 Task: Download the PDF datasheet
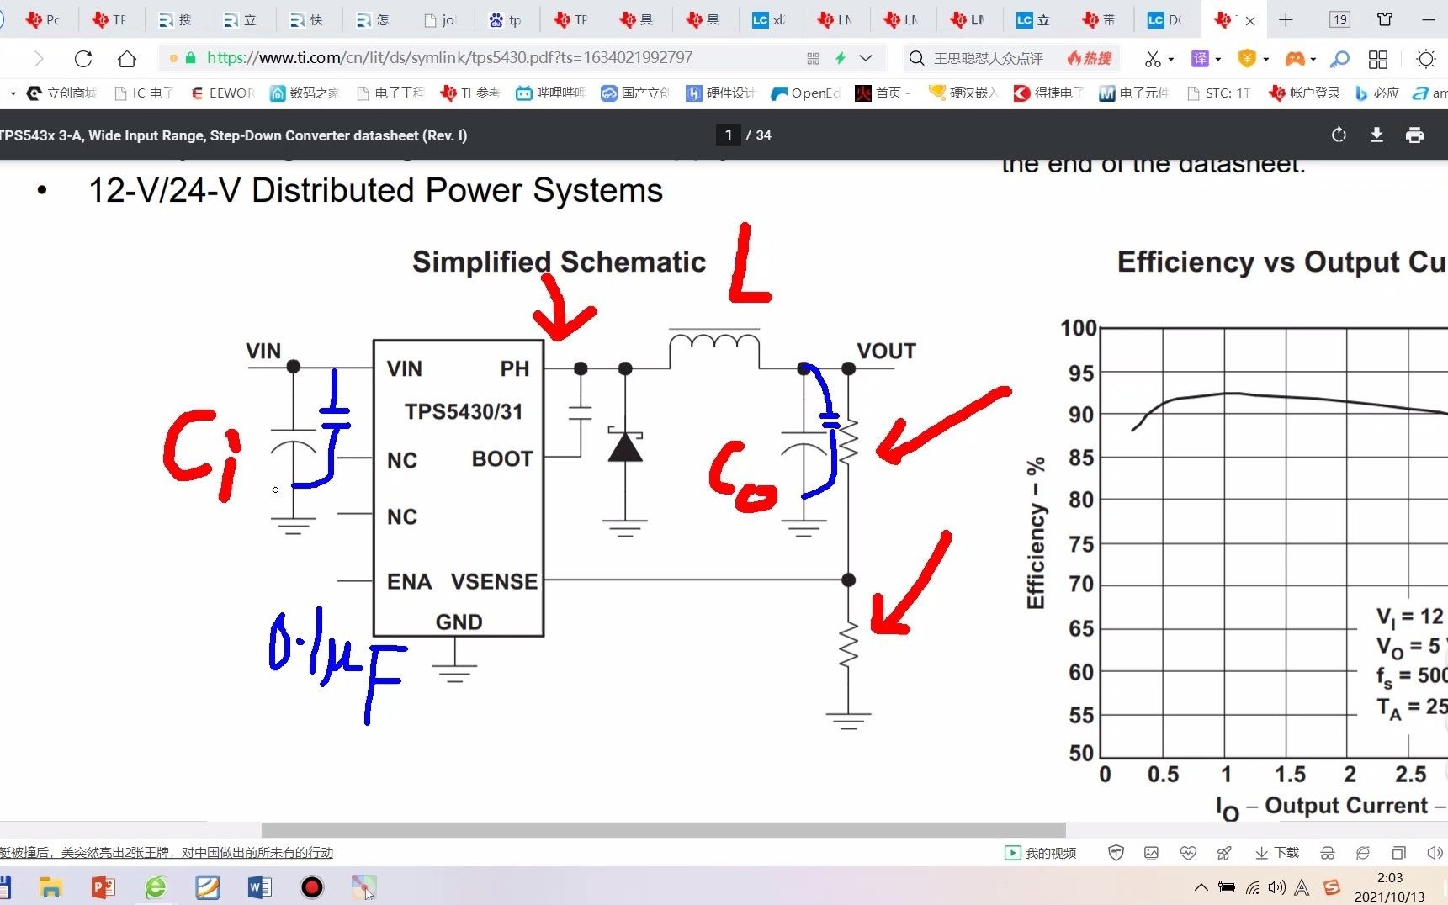point(1376,135)
